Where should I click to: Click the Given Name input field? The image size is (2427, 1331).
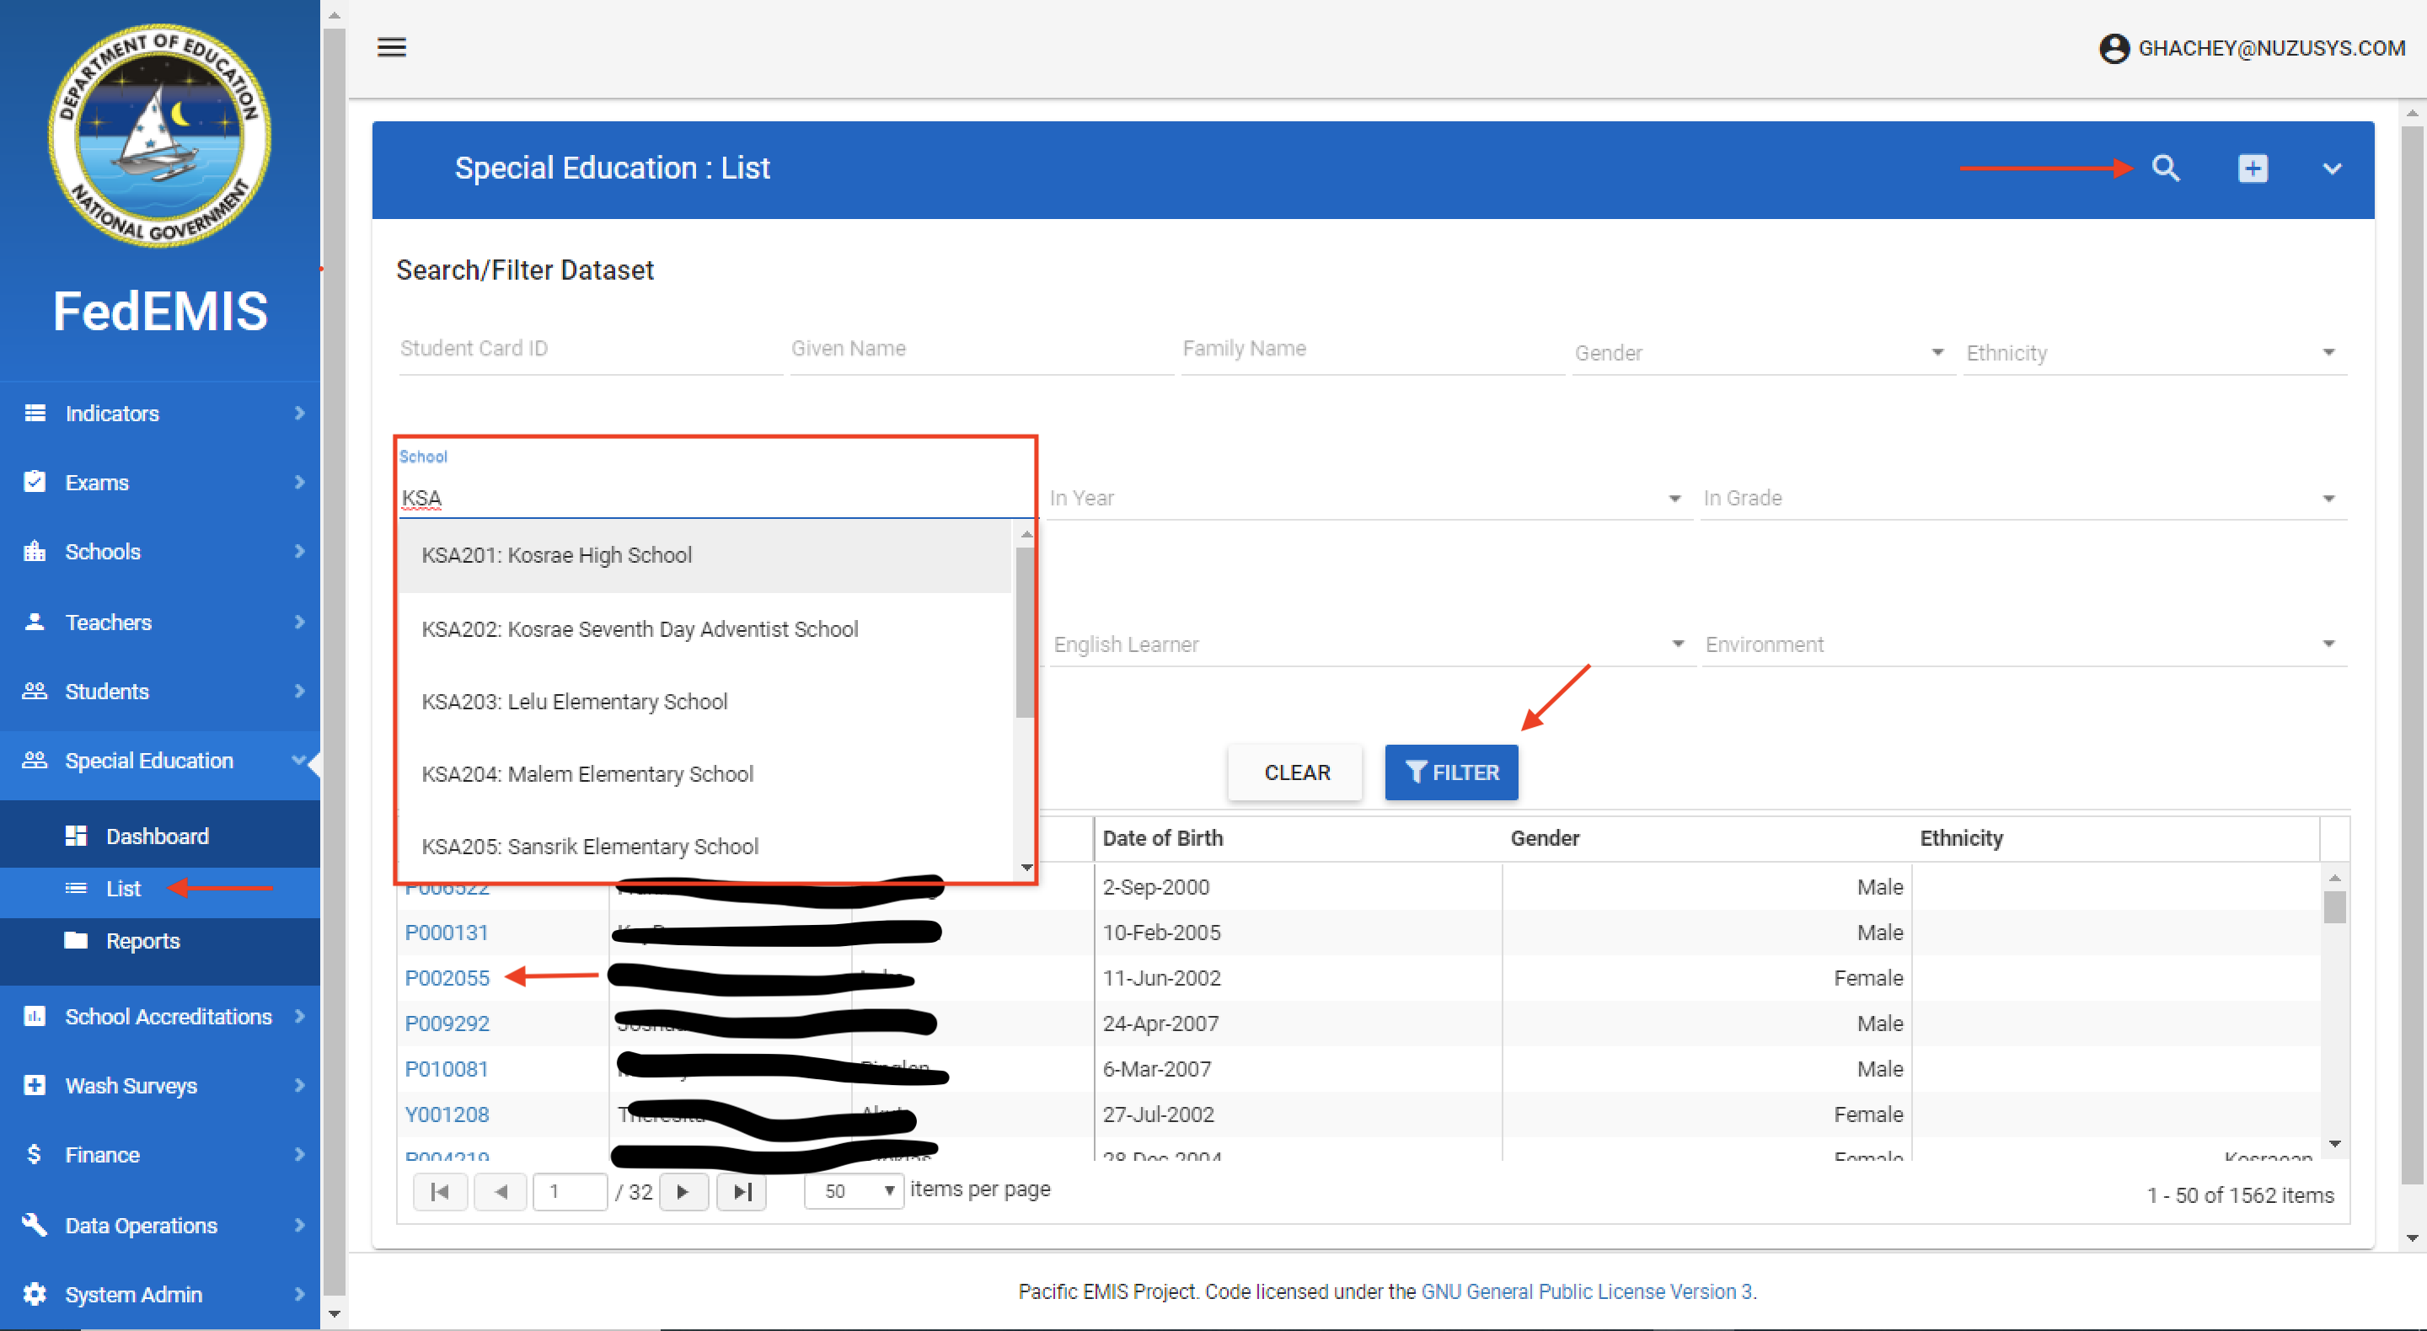pos(980,349)
